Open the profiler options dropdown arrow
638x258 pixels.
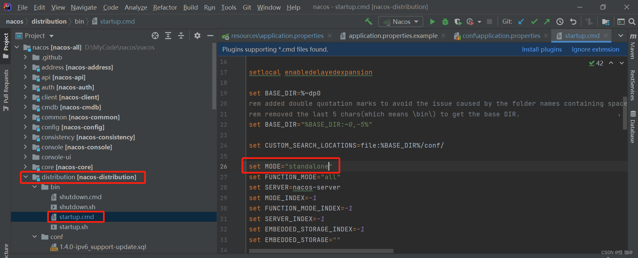(x=479, y=22)
